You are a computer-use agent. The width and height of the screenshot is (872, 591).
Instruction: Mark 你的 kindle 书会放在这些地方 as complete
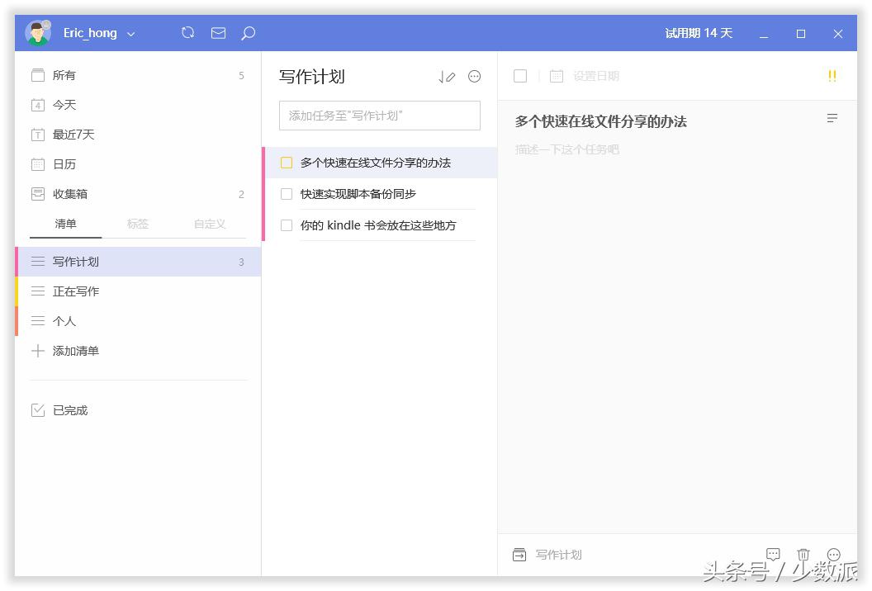coord(286,225)
